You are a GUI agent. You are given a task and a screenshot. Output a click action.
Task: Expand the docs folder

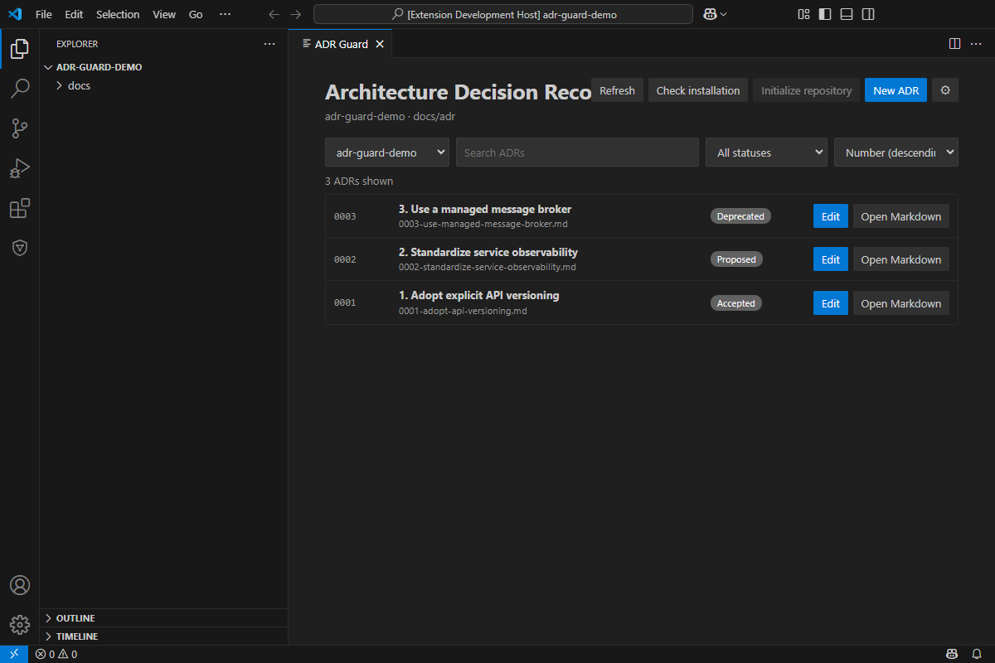click(163, 85)
